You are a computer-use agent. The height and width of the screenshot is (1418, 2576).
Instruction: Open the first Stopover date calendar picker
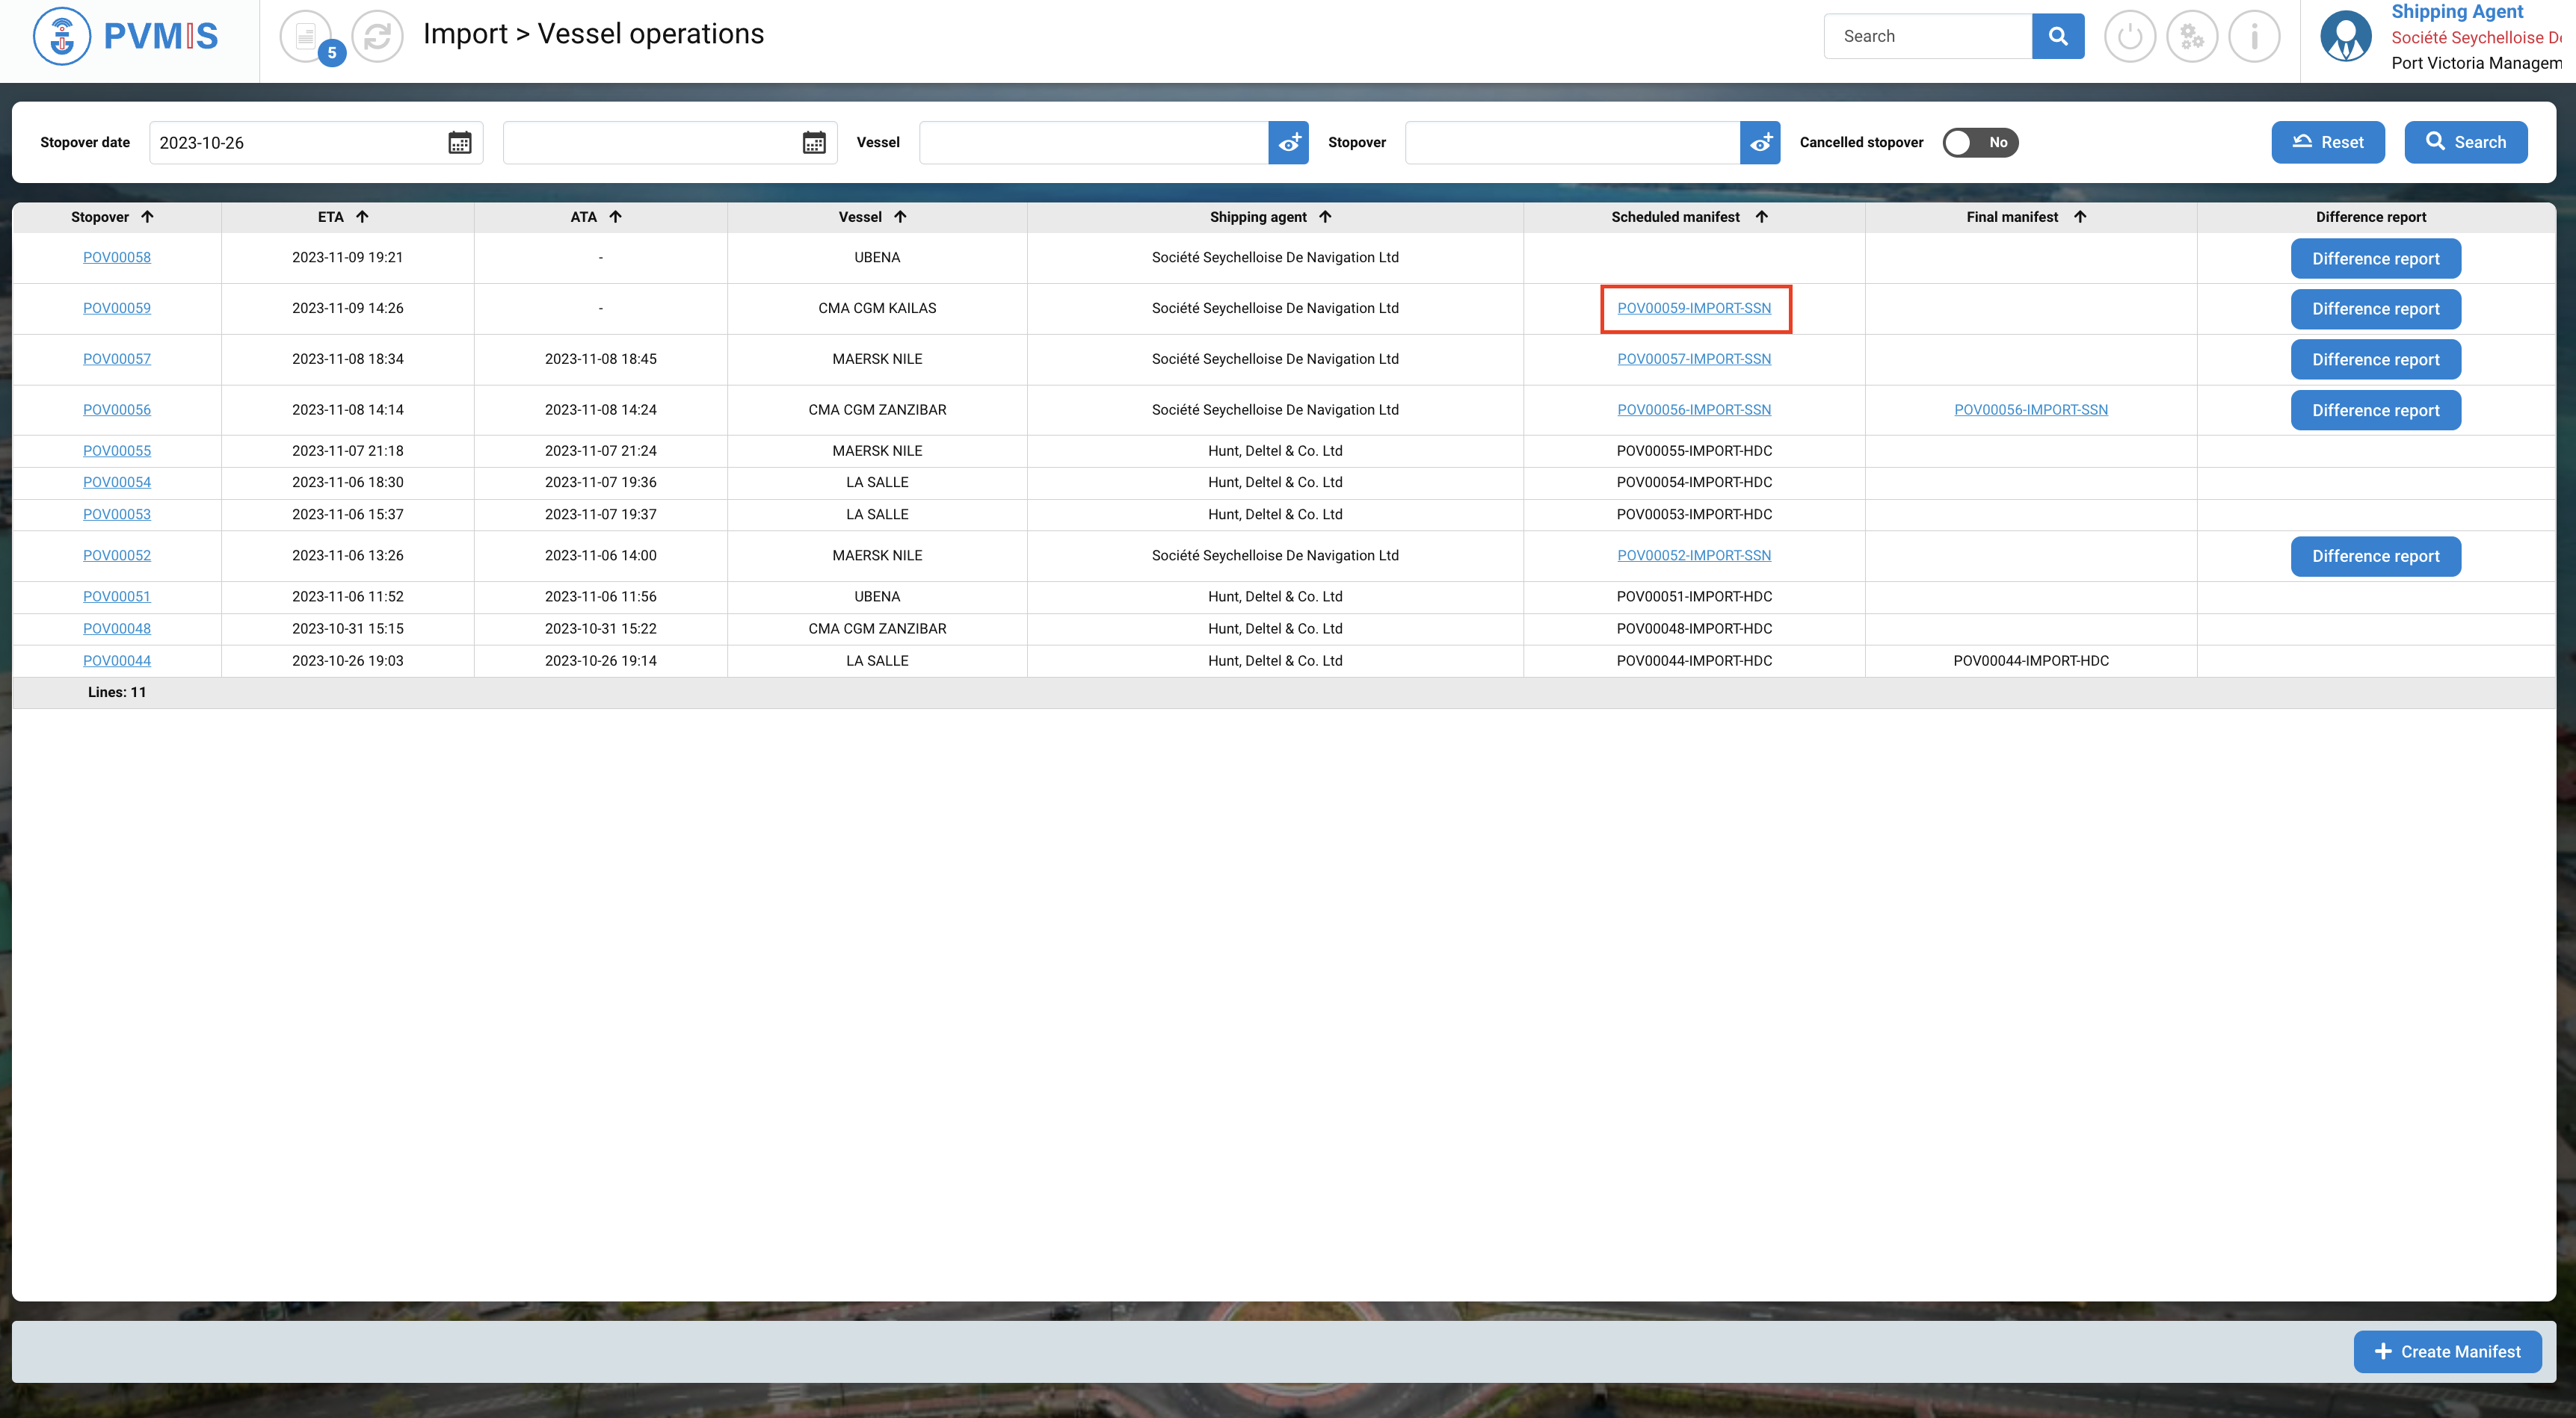click(x=459, y=143)
